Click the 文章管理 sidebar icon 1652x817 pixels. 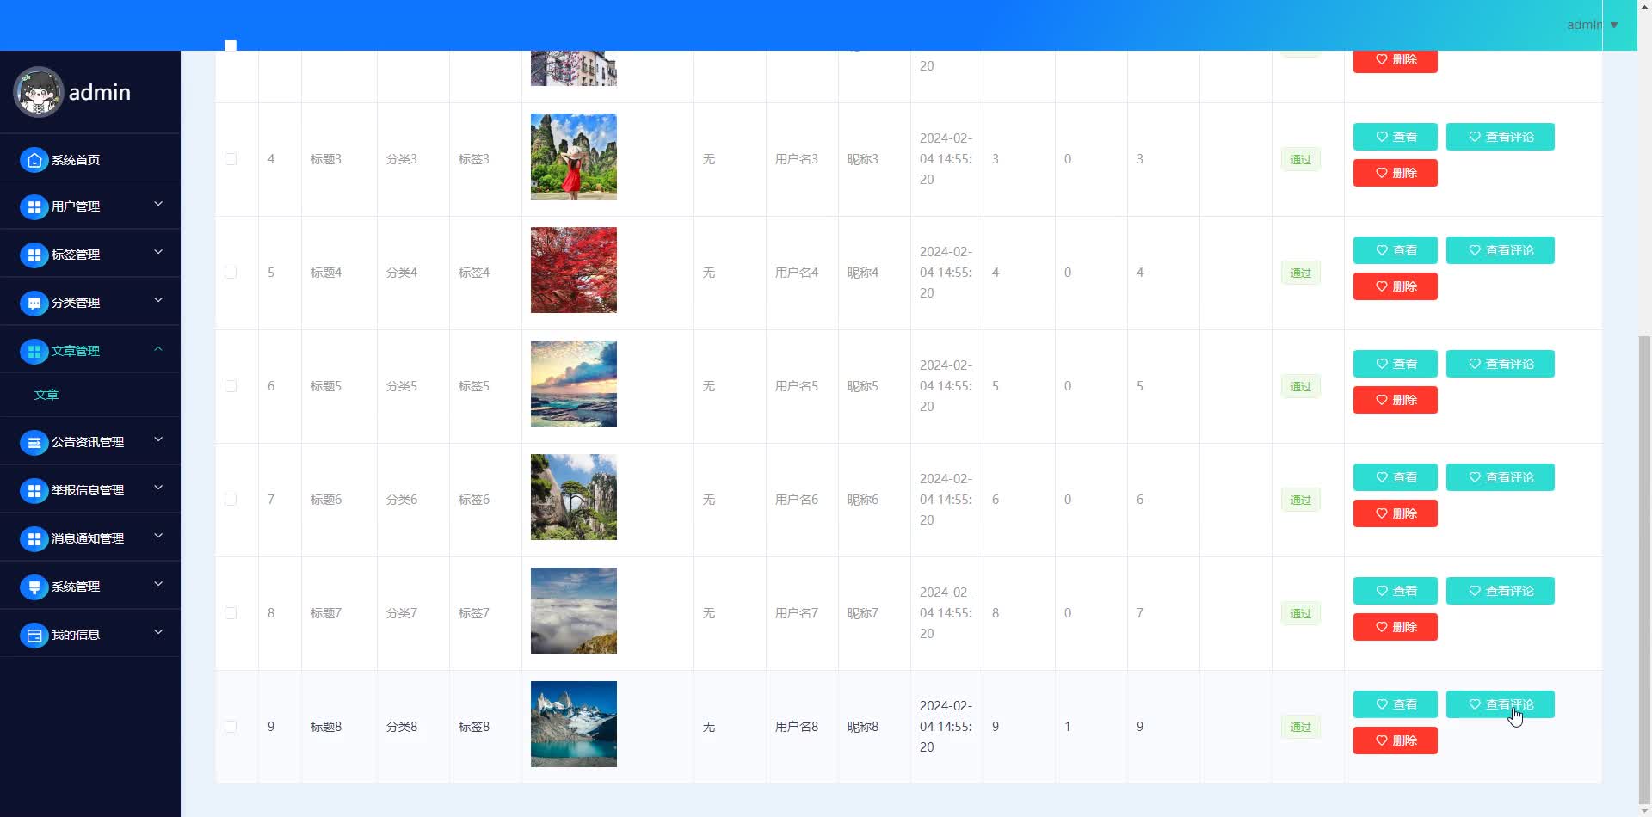34,352
